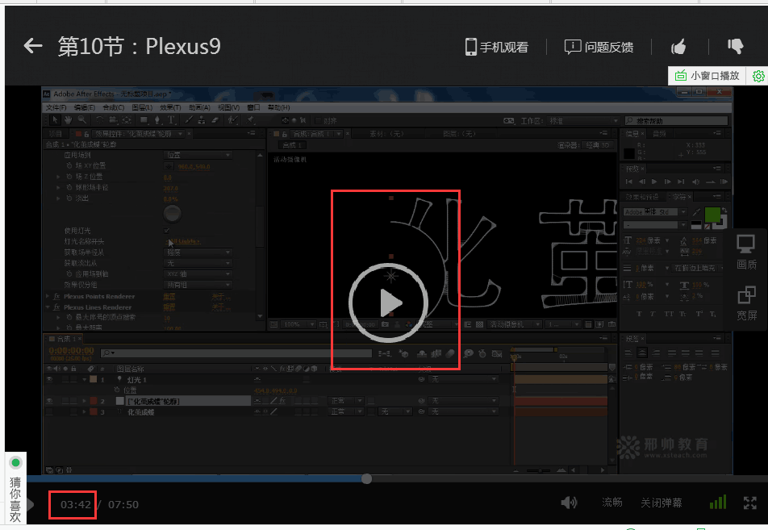Click the 问题反馈 feedback link
This screenshot has width=768, height=530.
tap(599, 47)
